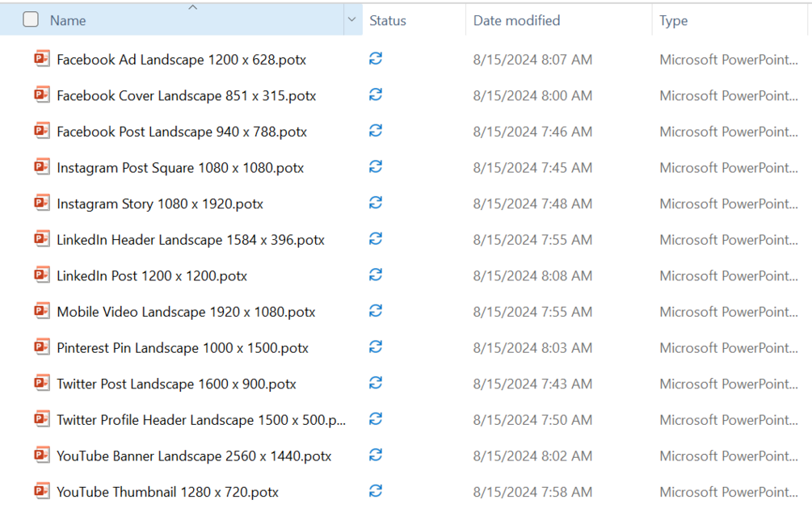Image resolution: width=812 pixels, height=529 pixels.
Task: Click sync status icon for Facebook Cover Landscape
Action: [x=376, y=94]
